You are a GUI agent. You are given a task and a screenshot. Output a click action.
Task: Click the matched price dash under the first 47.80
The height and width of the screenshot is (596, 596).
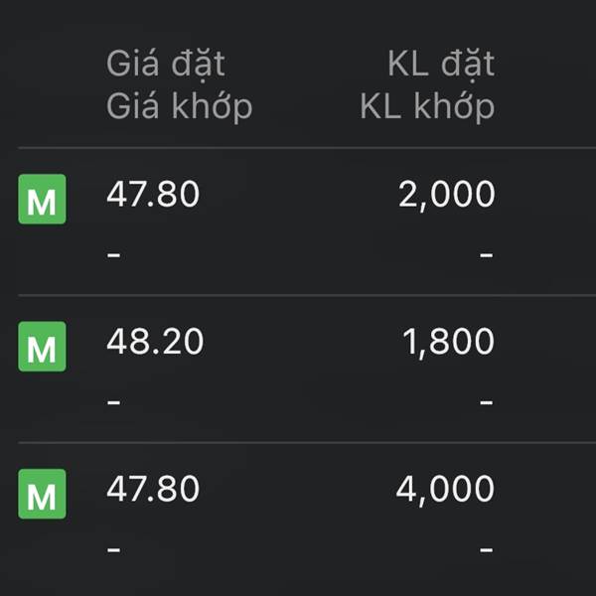tap(114, 255)
